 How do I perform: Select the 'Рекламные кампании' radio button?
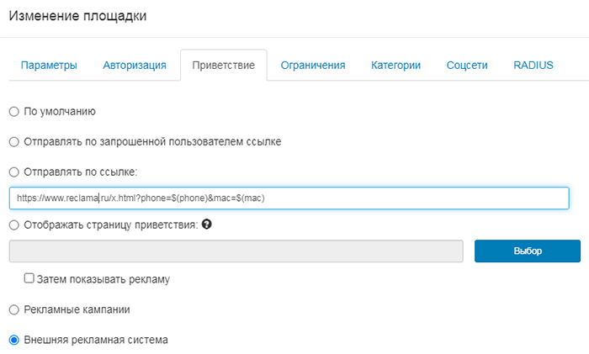[x=13, y=309]
